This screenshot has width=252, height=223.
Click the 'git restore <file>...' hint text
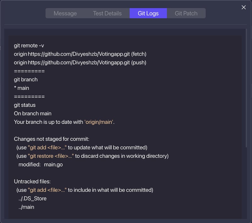tap(51, 156)
